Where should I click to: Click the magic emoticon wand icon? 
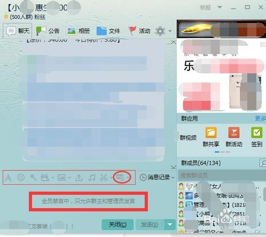click(x=33, y=177)
